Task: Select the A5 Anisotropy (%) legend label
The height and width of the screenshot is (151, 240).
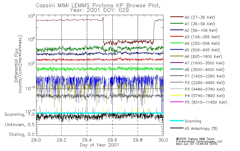Action: tap(201, 129)
